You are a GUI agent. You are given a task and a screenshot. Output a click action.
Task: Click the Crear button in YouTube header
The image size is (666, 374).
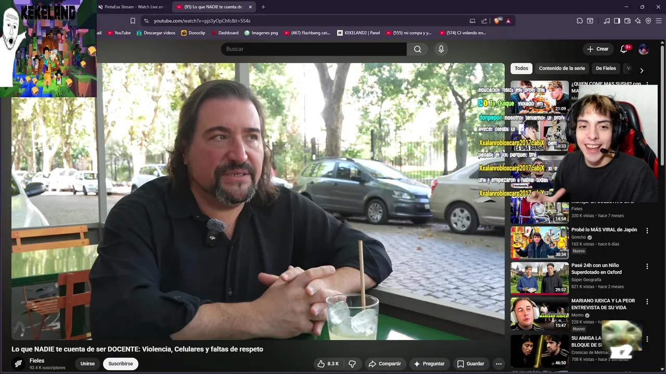(x=597, y=49)
